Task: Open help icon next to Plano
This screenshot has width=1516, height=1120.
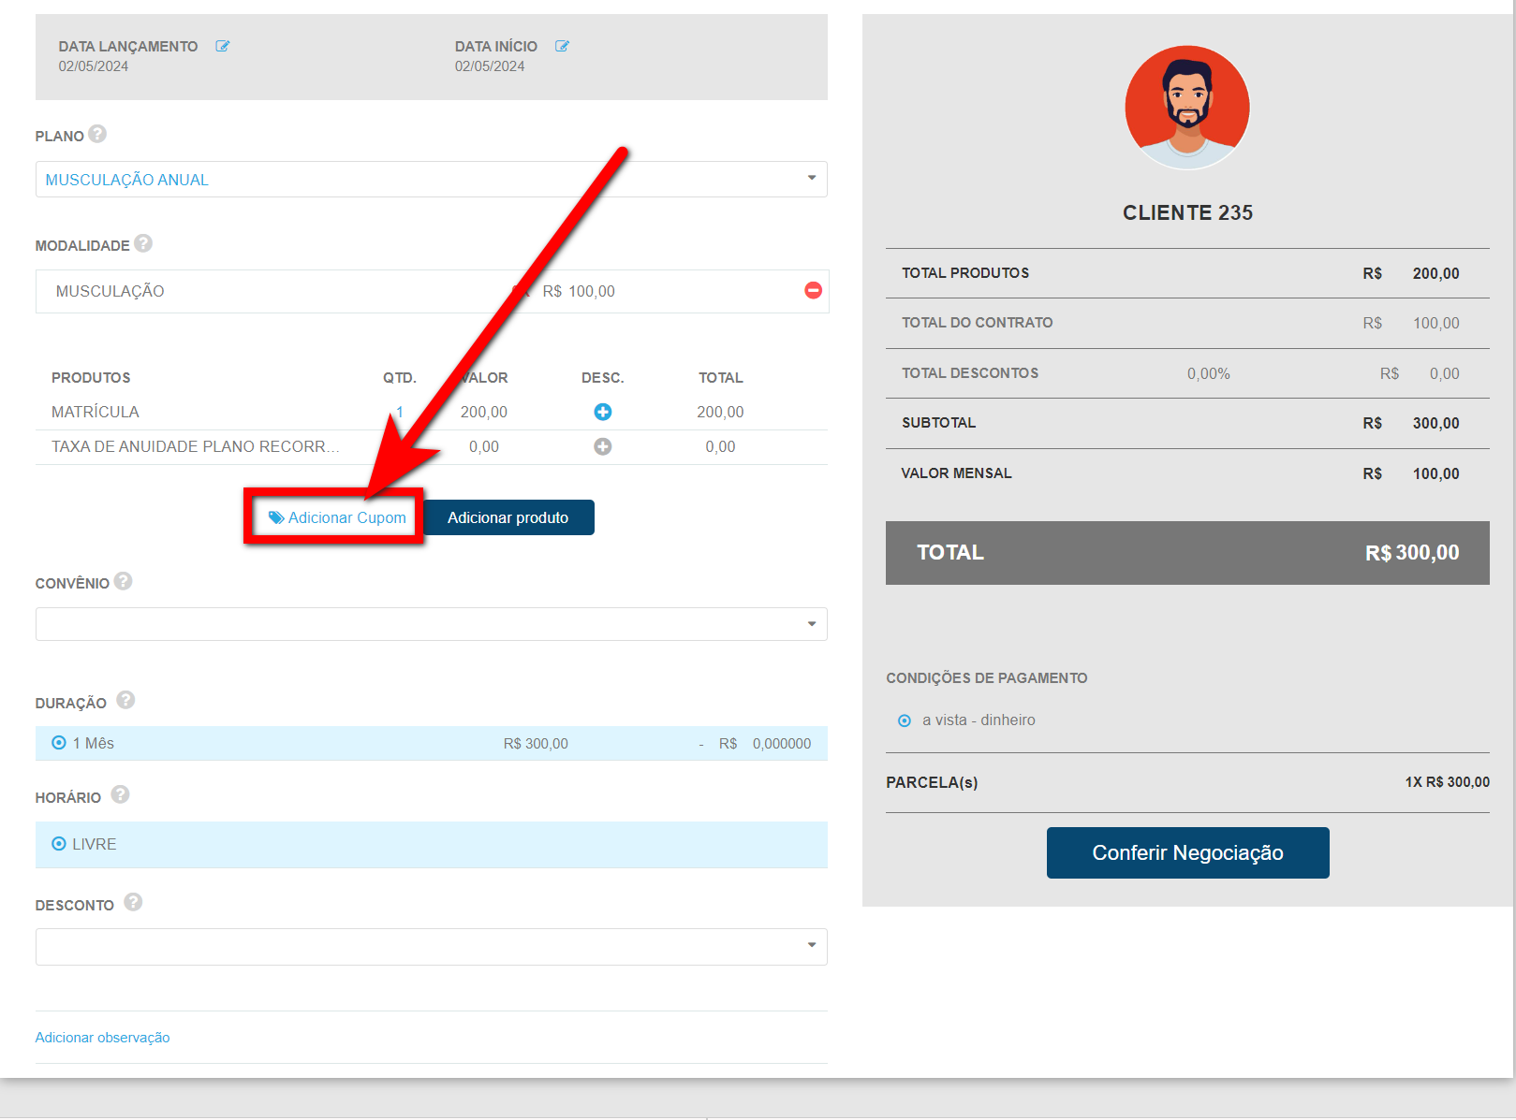Action: click(x=97, y=134)
